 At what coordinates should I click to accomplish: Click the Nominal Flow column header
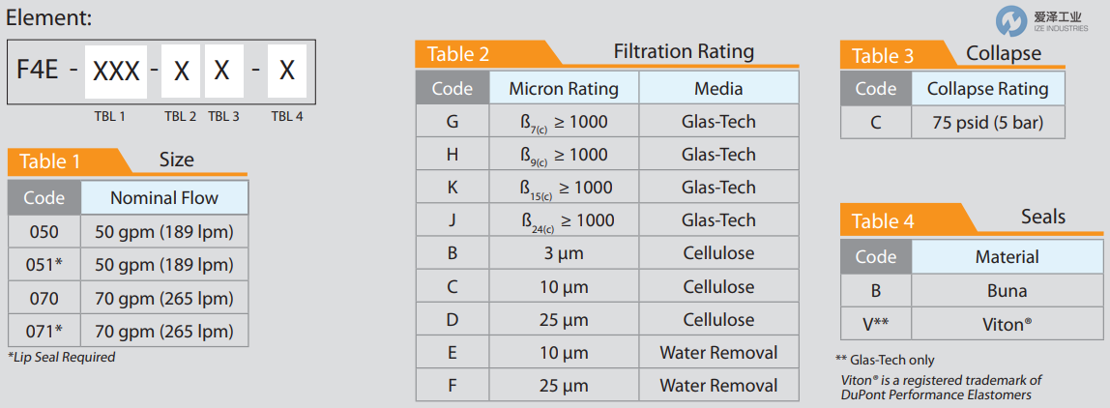164,198
